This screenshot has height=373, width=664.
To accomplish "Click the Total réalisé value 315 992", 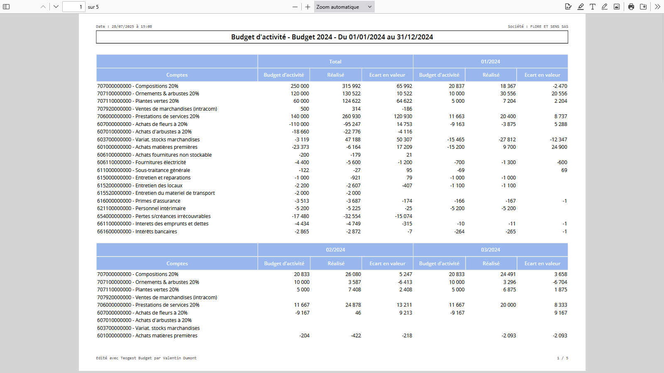I will (x=351, y=86).
